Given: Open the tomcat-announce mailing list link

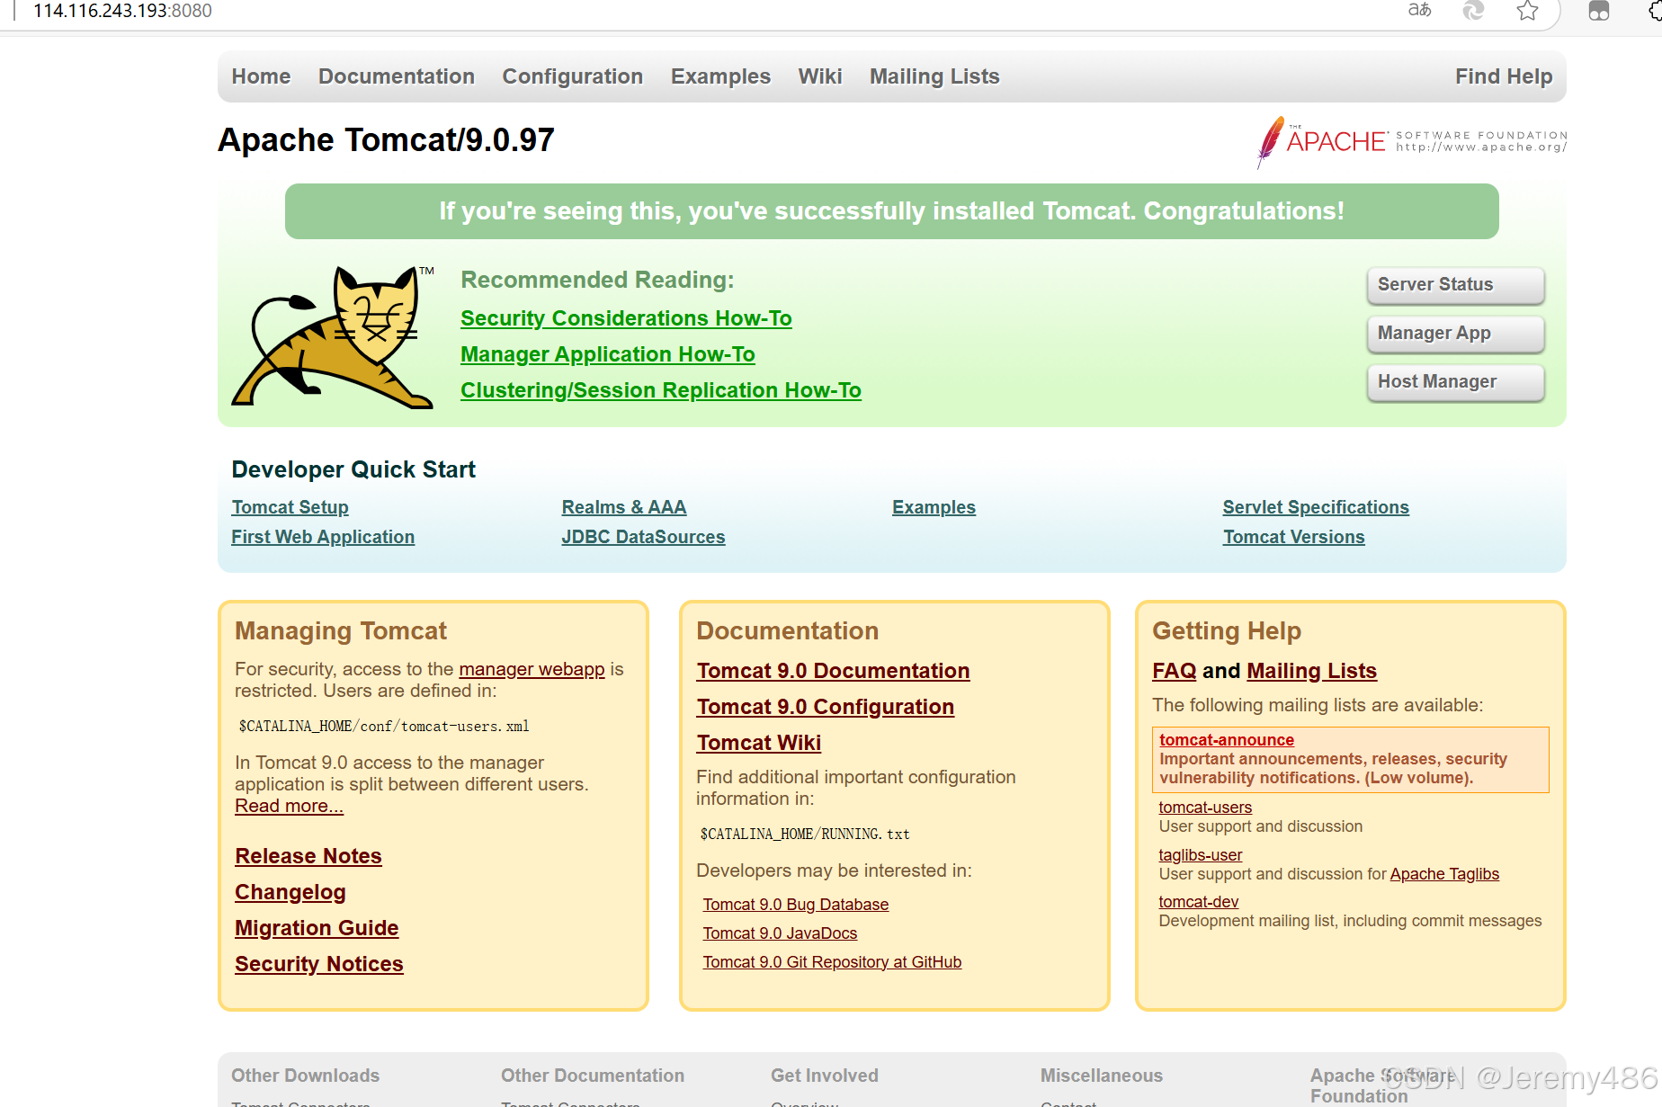Looking at the screenshot, I should 1227,740.
